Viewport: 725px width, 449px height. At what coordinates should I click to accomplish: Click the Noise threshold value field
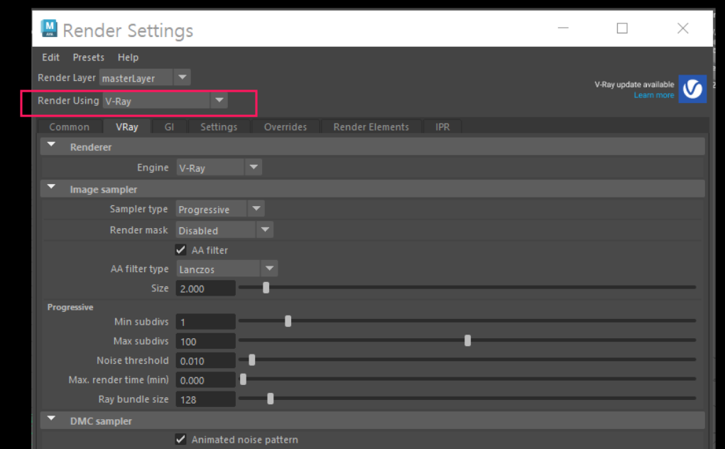[x=206, y=361]
